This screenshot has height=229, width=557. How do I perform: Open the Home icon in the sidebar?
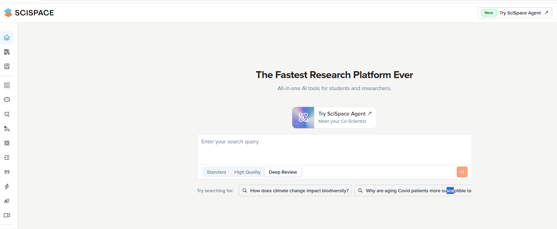(7, 37)
